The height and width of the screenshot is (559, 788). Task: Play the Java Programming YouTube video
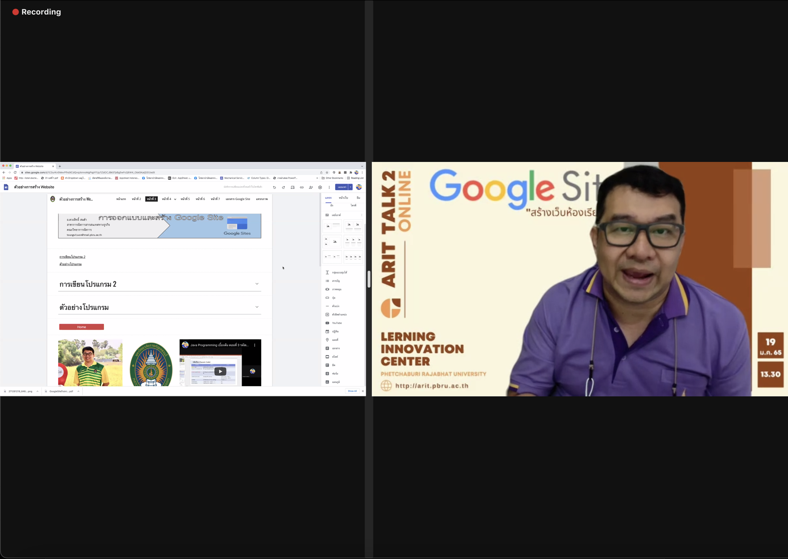(220, 371)
